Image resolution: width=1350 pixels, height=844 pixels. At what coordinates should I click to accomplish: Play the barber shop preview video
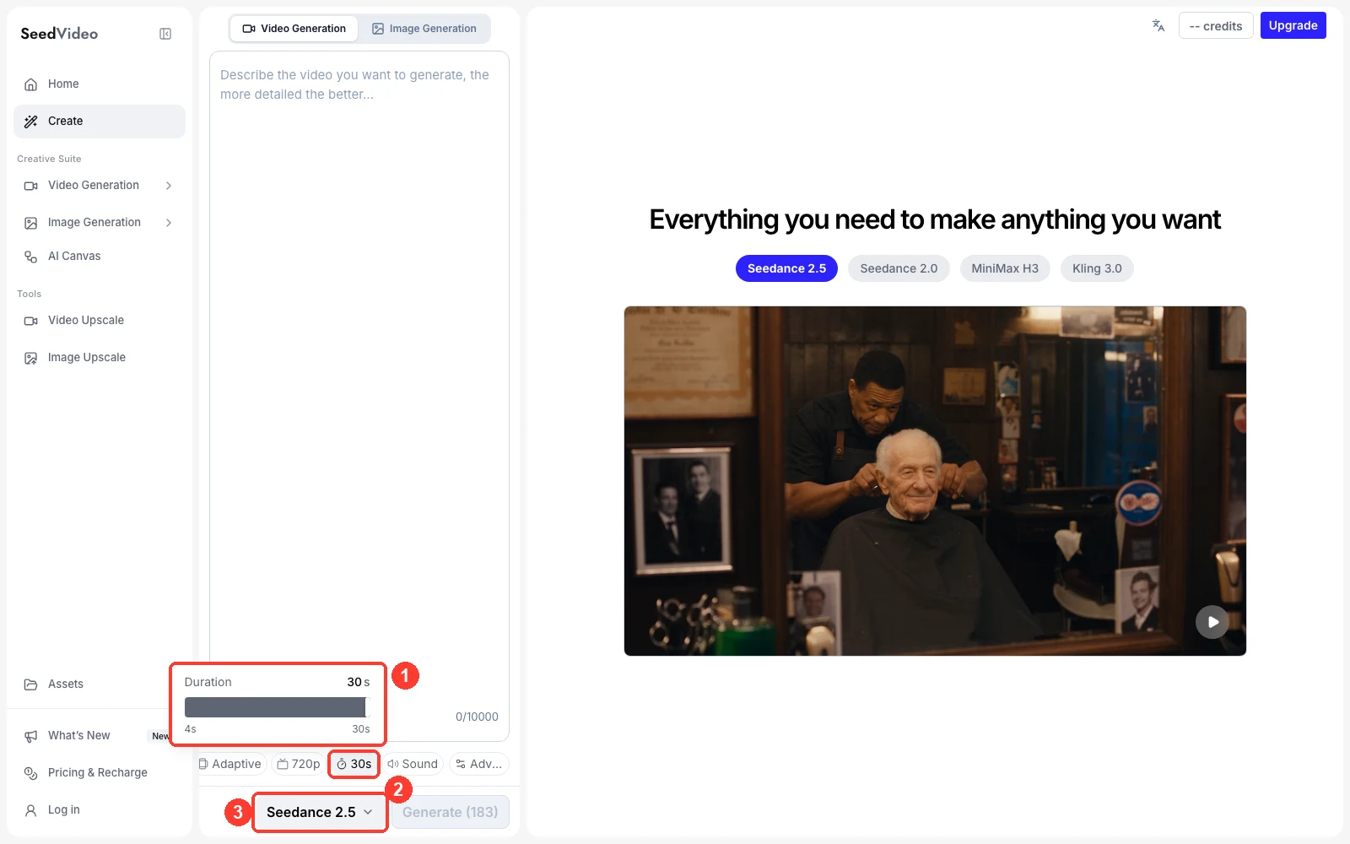pos(1212,622)
